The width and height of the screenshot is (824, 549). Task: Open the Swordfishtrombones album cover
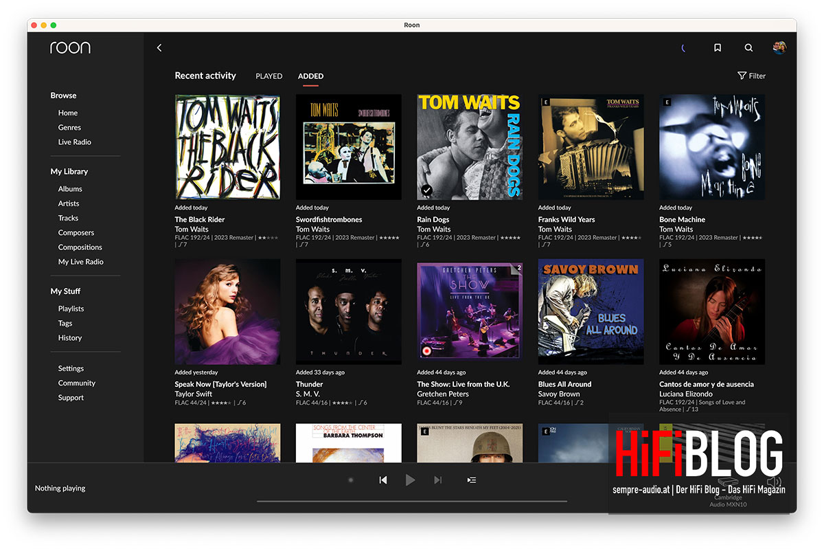[349, 147]
